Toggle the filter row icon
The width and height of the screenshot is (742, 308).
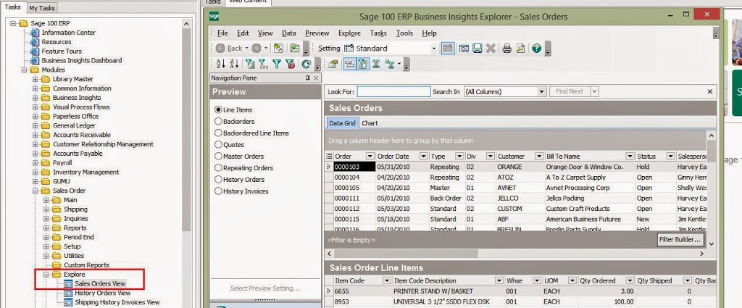tap(362, 64)
